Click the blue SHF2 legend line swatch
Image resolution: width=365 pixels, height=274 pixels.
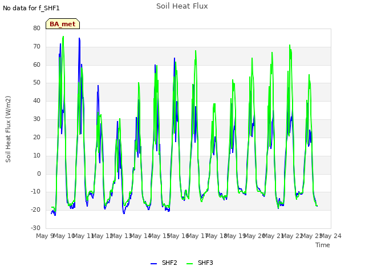pos(153,264)
